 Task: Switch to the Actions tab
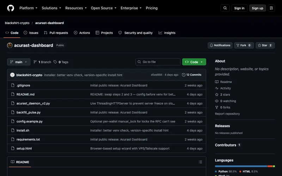[82, 33]
